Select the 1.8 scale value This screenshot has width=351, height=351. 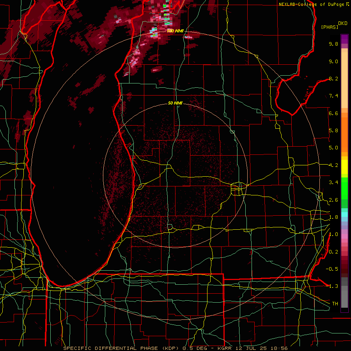(333, 217)
